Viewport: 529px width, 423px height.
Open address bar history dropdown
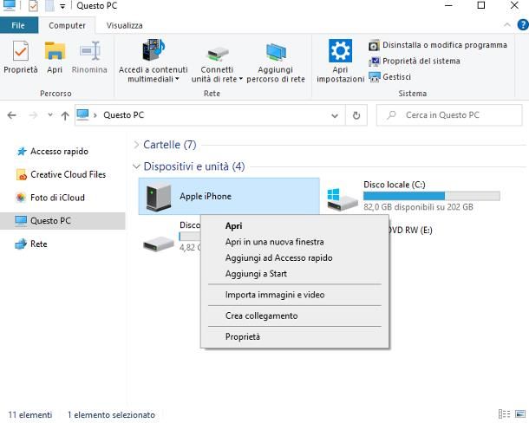[x=335, y=115]
